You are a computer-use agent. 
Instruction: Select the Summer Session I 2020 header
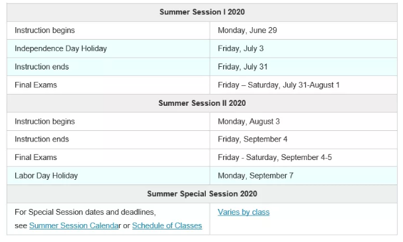pos(202,12)
